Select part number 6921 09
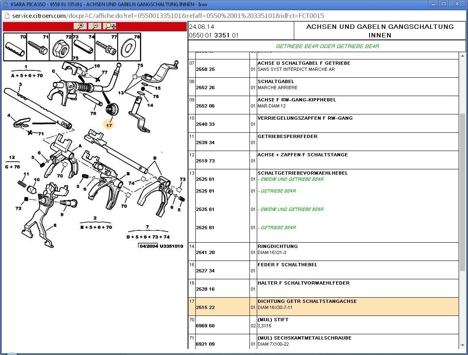 click(x=206, y=344)
